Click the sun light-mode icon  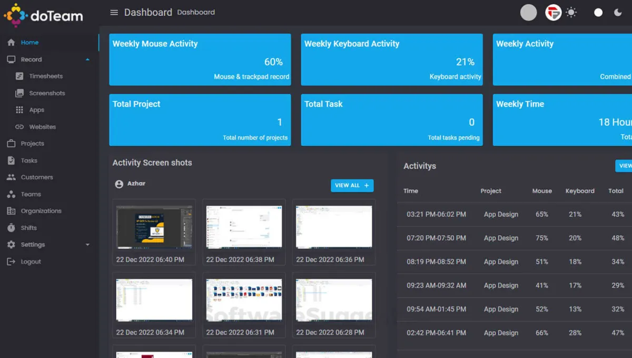point(571,12)
